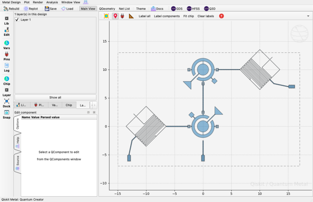Viewport: 313px width, 202px height.
Task: Open the Net List tab
Action: pos(124,9)
